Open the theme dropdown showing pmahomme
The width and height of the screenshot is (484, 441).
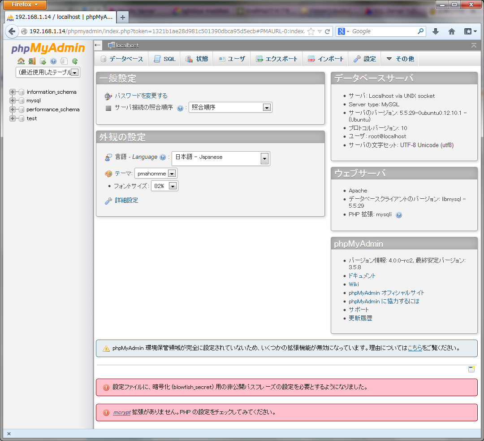coord(156,173)
